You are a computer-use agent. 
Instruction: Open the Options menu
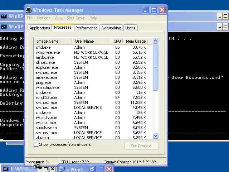(44, 18)
